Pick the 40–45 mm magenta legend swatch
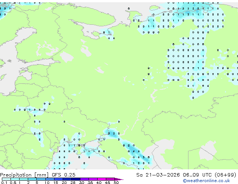Image resolution: width=238 pixels, height=184 pixels. point(102,179)
